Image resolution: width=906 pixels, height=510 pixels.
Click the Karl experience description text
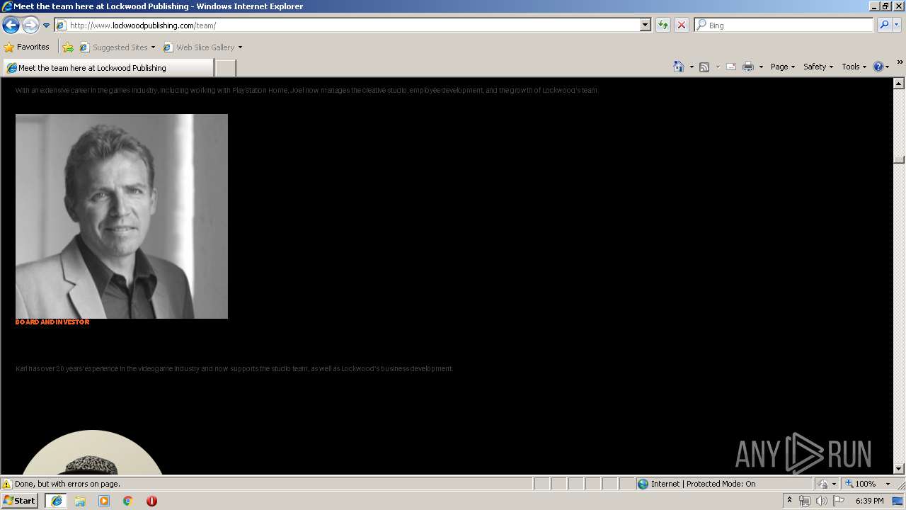[x=234, y=369]
